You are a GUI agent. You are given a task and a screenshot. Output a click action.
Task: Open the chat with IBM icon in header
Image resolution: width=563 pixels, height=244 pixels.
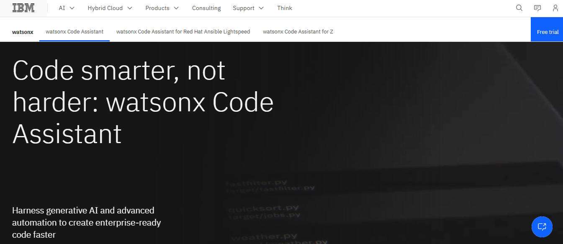pos(537,8)
